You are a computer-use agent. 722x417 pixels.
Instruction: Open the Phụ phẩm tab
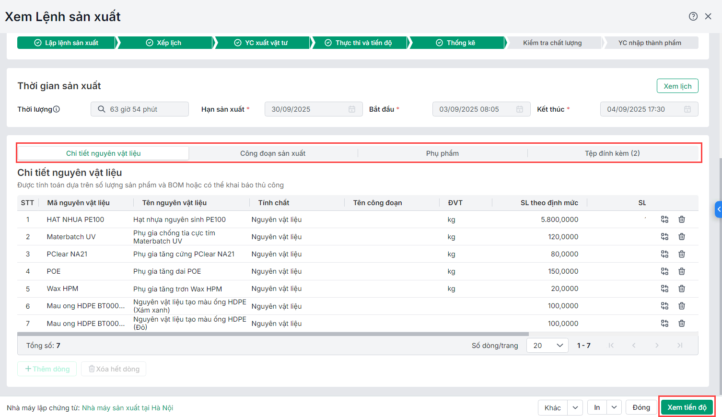443,153
